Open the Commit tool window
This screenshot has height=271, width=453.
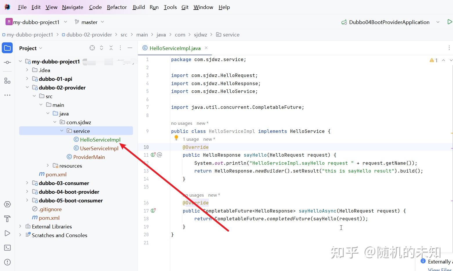[7, 62]
